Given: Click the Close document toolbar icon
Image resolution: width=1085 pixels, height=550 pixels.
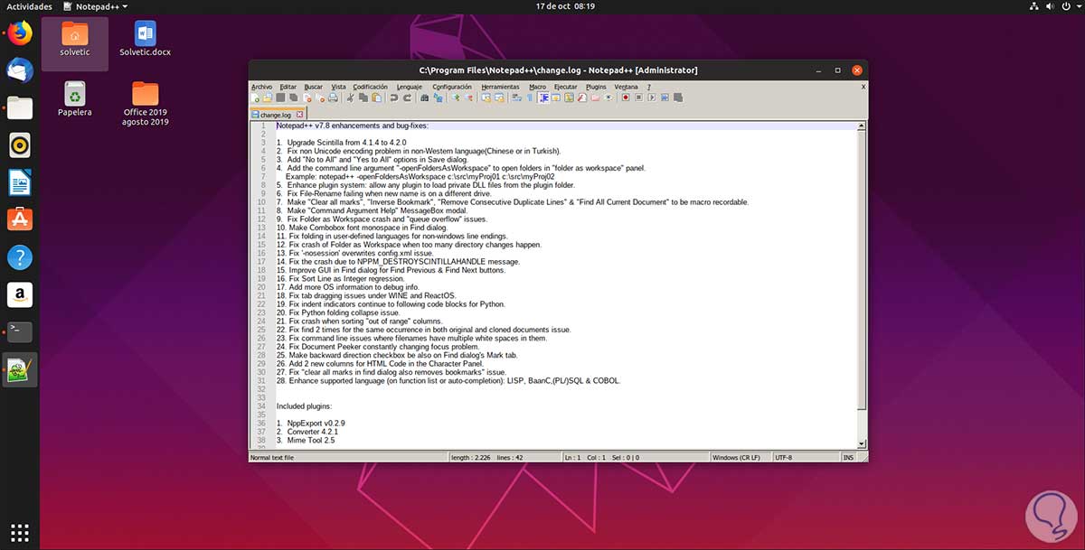Looking at the screenshot, I should pyautogui.click(x=307, y=98).
